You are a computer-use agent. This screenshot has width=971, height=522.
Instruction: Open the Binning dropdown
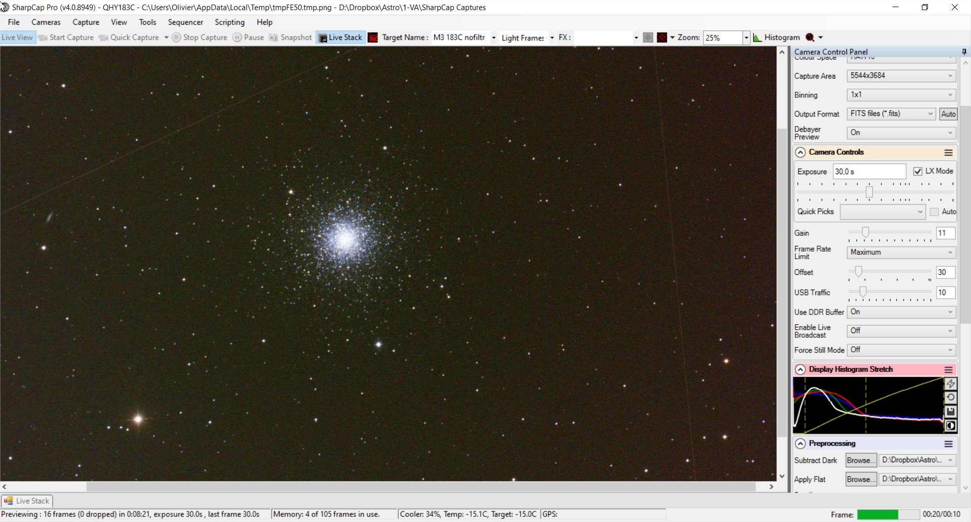pyautogui.click(x=901, y=95)
